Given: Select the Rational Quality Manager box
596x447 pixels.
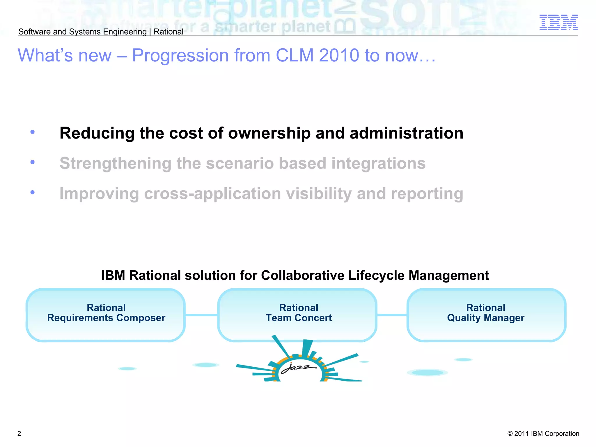Looking at the screenshot, I should click(x=486, y=315).
